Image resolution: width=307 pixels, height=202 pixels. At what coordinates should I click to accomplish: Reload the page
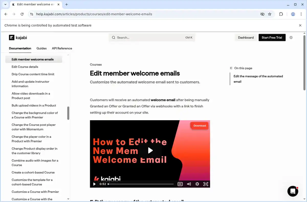22,14
